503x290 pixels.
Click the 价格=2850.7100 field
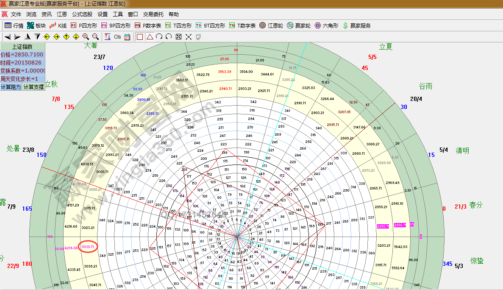coord(22,55)
